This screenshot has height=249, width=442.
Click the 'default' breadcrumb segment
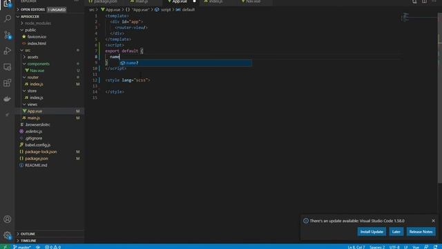(x=188, y=10)
